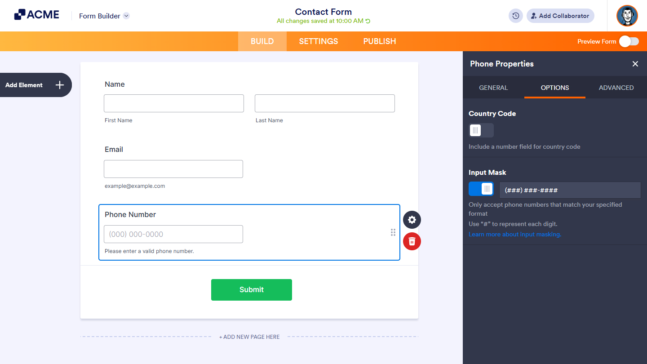Screen dimensions: 647x364
Task: Switch on the Preview Form toggle
Action: [629, 41]
